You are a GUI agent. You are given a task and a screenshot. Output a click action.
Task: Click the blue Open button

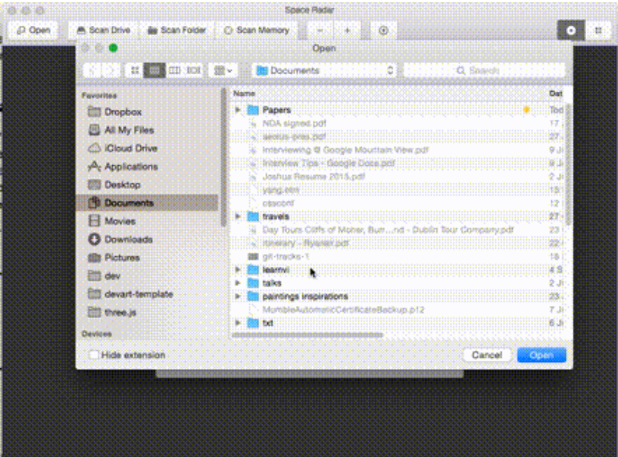542,354
